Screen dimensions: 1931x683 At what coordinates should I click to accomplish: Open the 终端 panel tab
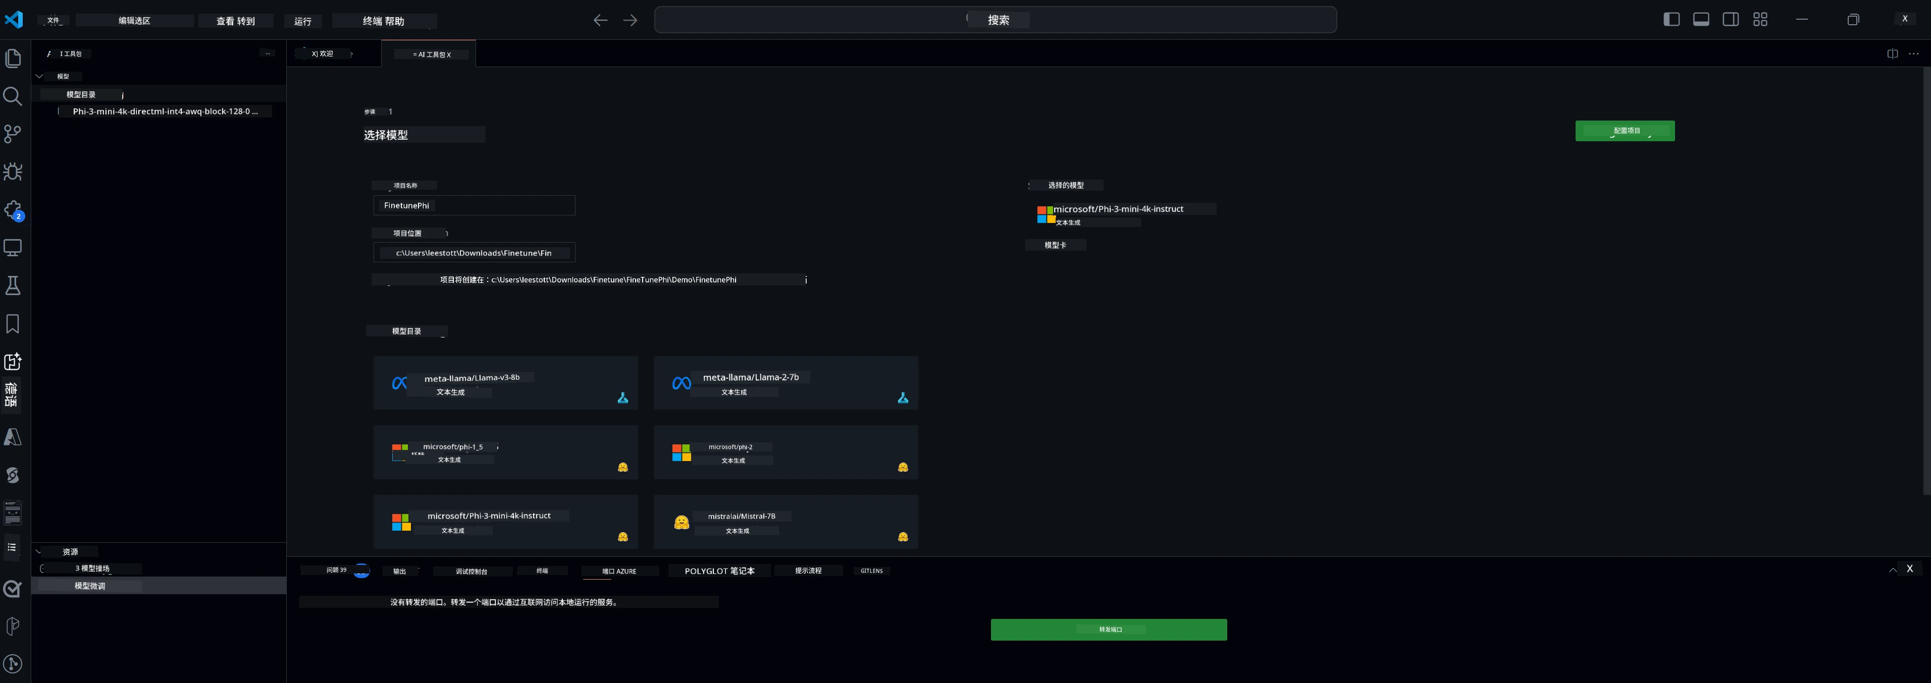(542, 571)
